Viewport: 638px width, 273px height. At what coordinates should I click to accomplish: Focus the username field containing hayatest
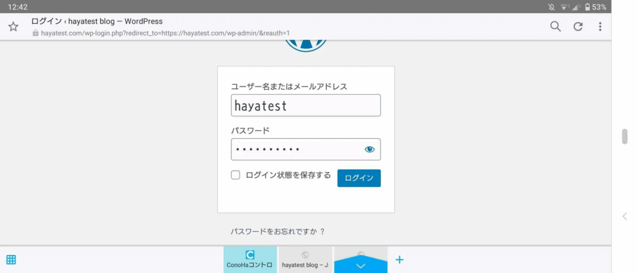(x=305, y=105)
